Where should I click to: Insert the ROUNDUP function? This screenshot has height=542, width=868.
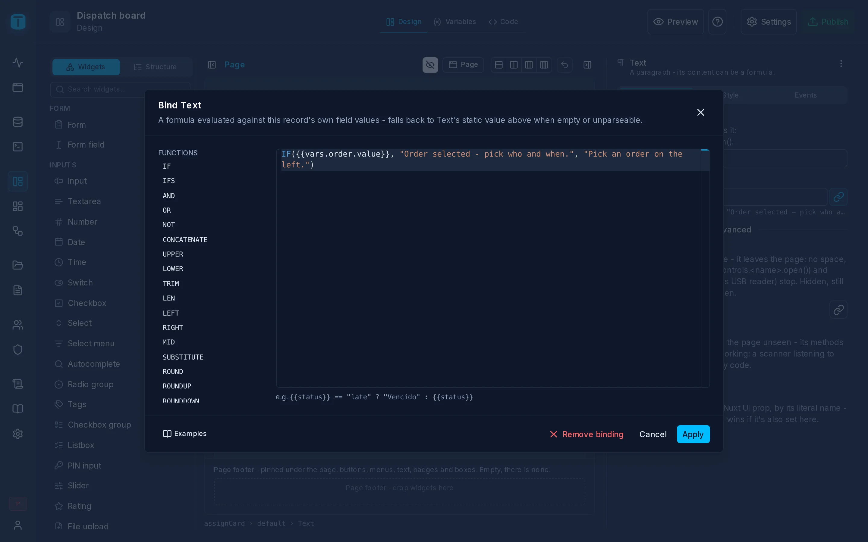(177, 386)
